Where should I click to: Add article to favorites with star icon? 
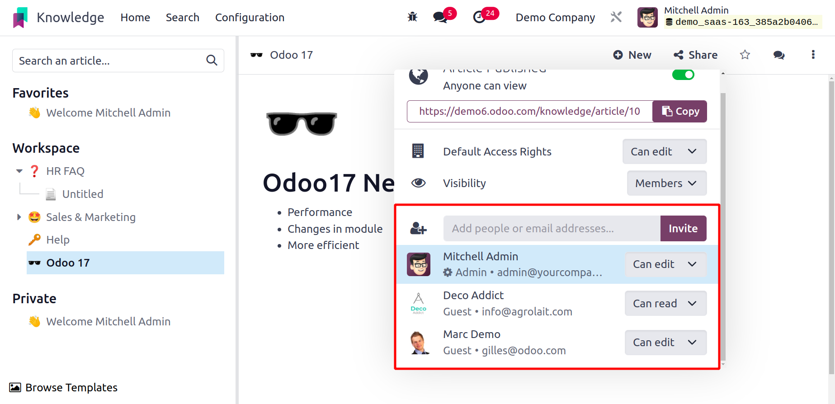point(745,55)
